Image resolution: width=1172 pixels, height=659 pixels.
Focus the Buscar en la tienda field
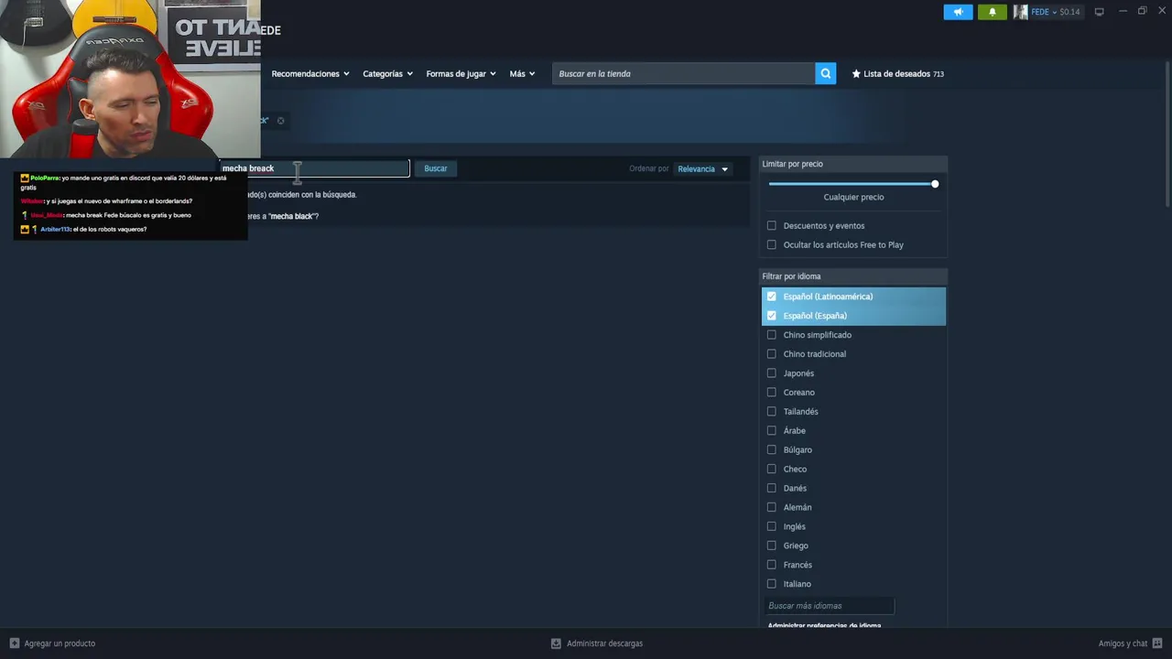click(x=683, y=74)
